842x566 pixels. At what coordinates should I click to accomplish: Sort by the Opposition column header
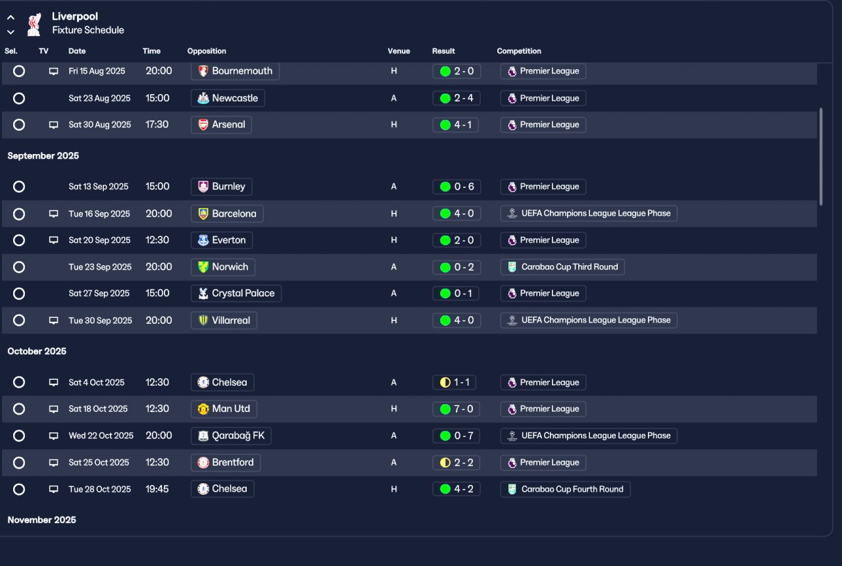pyautogui.click(x=207, y=51)
